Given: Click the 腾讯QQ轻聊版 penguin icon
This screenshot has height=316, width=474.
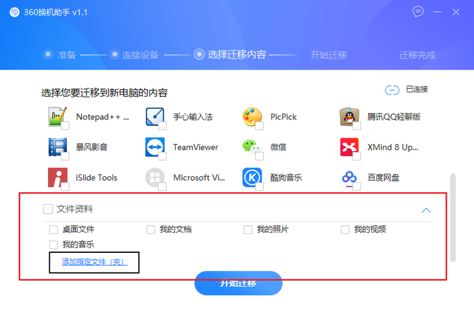Looking at the screenshot, I should [x=349, y=116].
